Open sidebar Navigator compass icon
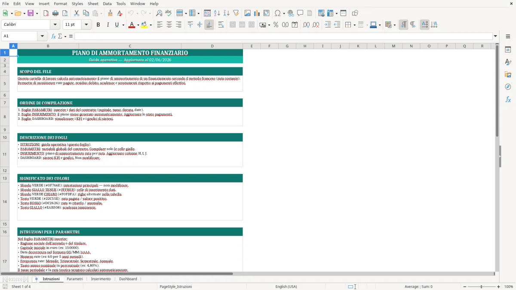The width and height of the screenshot is (516, 290). tap(508, 87)
